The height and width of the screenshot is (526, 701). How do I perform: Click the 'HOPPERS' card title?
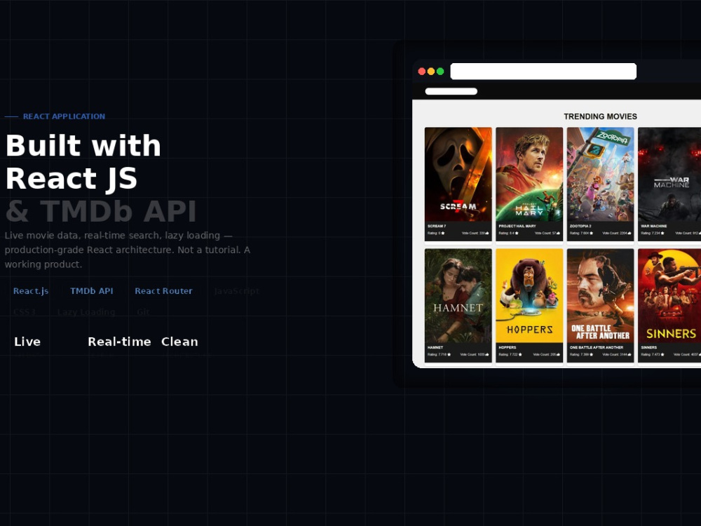(x=508, y=348)
